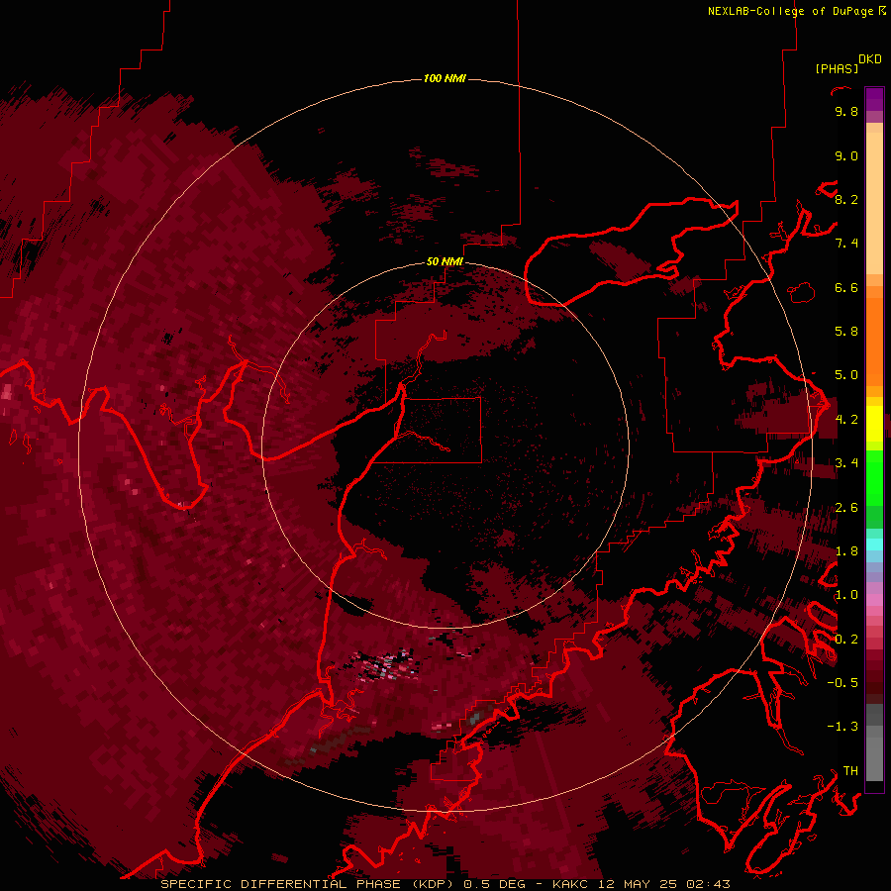Click the -1.3 scale value
The image size is (891, 891).
pos(842,727)
